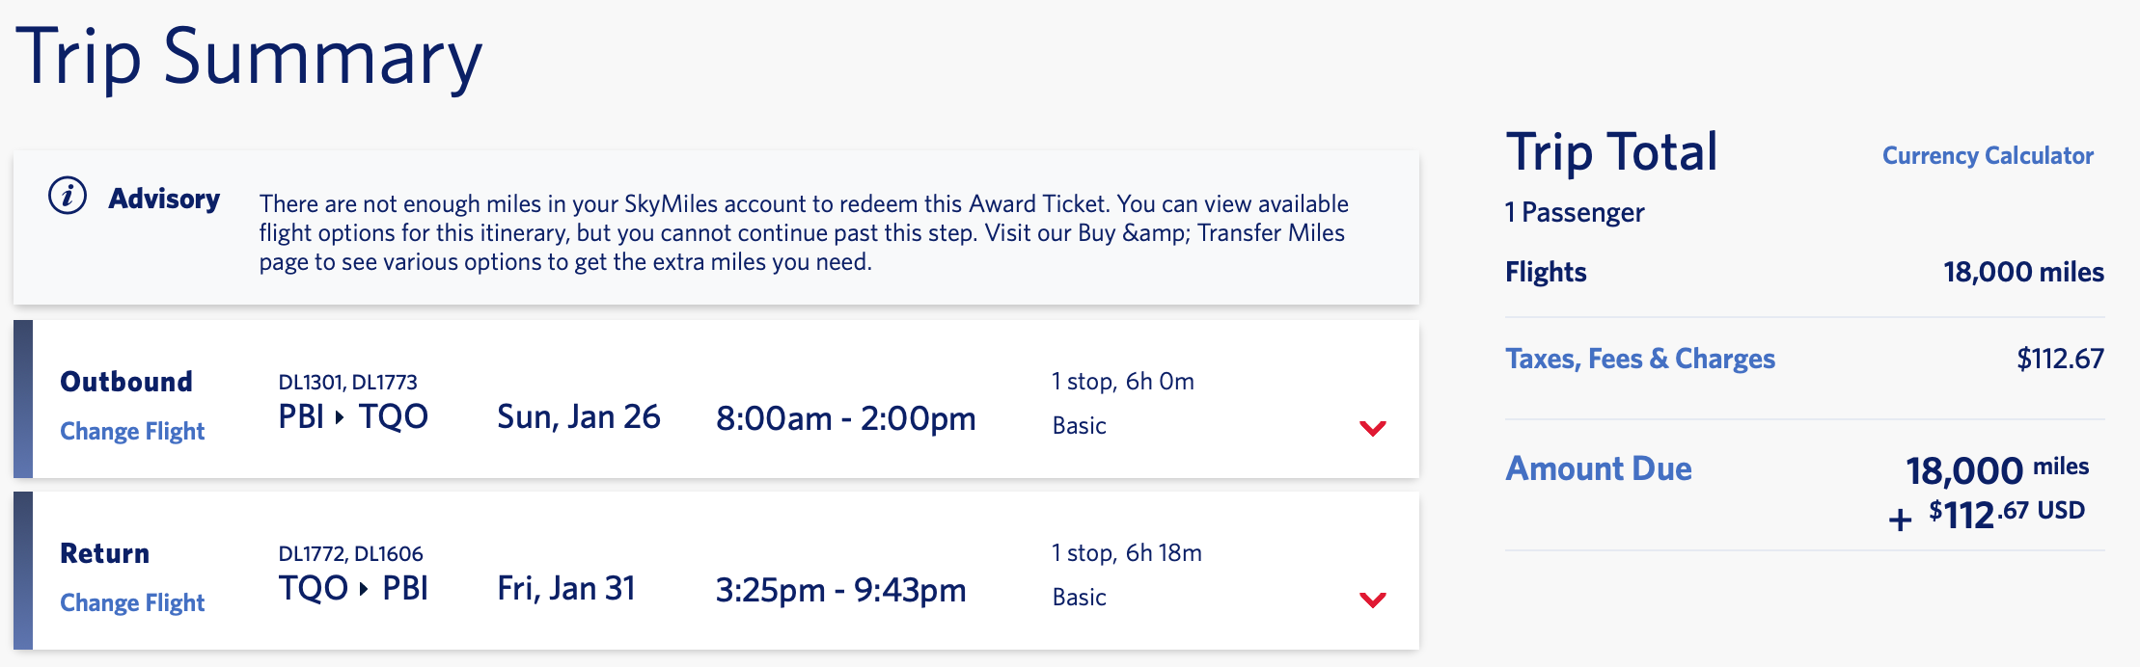
Task: Click the Trip Summary heading
Action: click(248, 58)
